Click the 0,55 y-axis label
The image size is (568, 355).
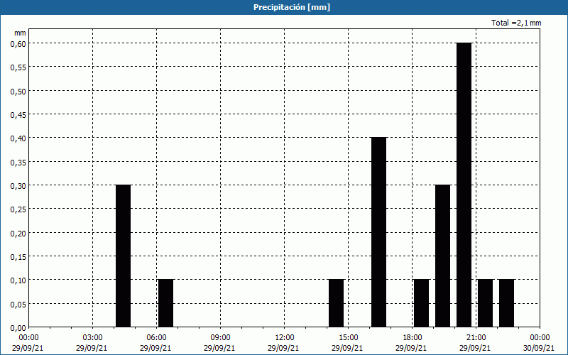(x=18, y=67)
